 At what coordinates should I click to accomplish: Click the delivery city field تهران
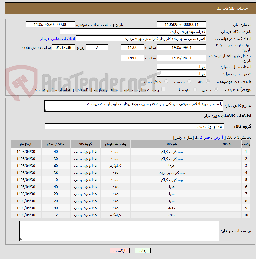181,74
